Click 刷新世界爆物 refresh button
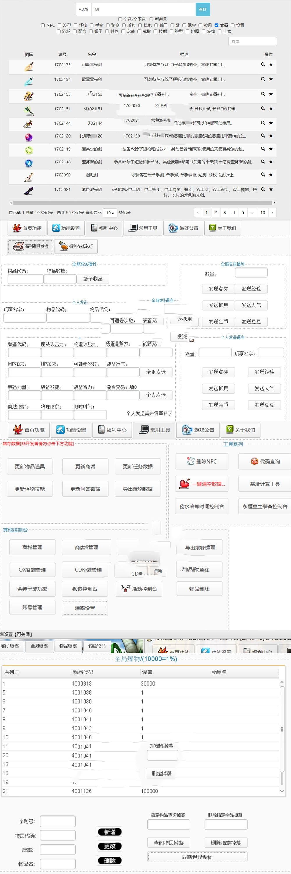This screenshot has width=291, height=874. tap(197, 857)
